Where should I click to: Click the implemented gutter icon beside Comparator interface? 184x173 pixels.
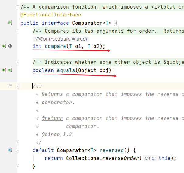click(x=10, y=23)
